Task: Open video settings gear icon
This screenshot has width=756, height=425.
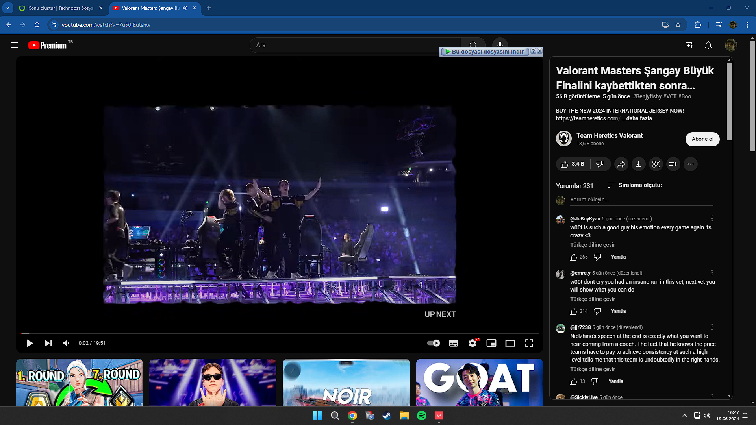Action: [x=472, y=343]
